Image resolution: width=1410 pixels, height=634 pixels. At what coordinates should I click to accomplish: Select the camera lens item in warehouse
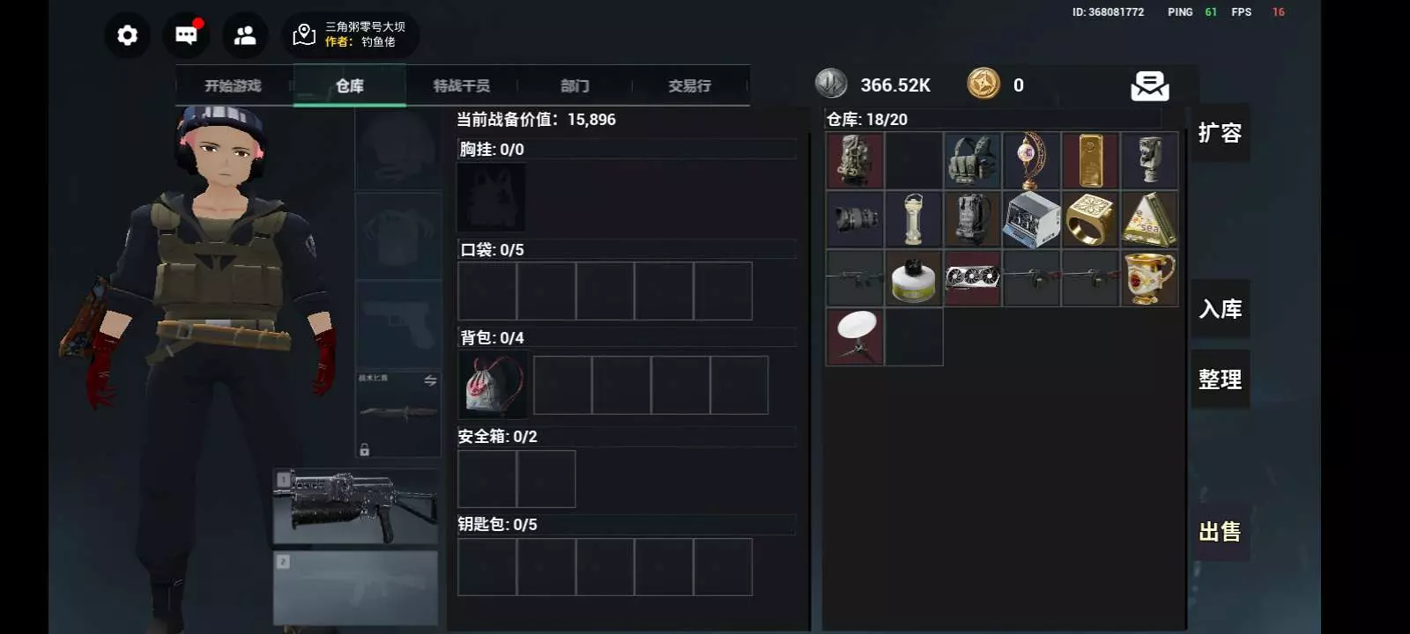click(x=855, y=219)
